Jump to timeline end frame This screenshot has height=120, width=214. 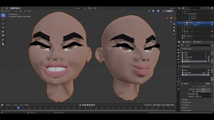click(x=94, y=105)
